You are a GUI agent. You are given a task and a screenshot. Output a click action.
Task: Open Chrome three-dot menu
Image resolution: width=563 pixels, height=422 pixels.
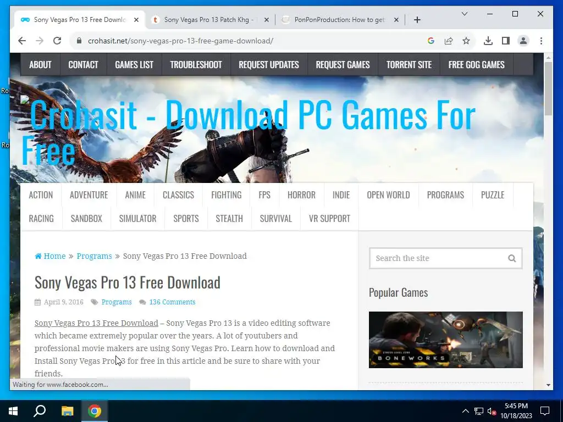[541, 41]
